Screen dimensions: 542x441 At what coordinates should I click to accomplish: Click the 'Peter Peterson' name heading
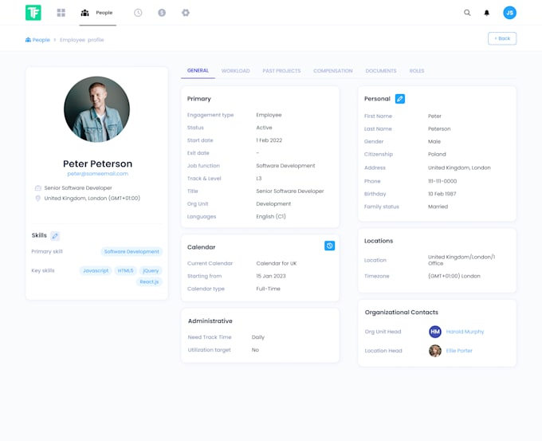point(97,163)
